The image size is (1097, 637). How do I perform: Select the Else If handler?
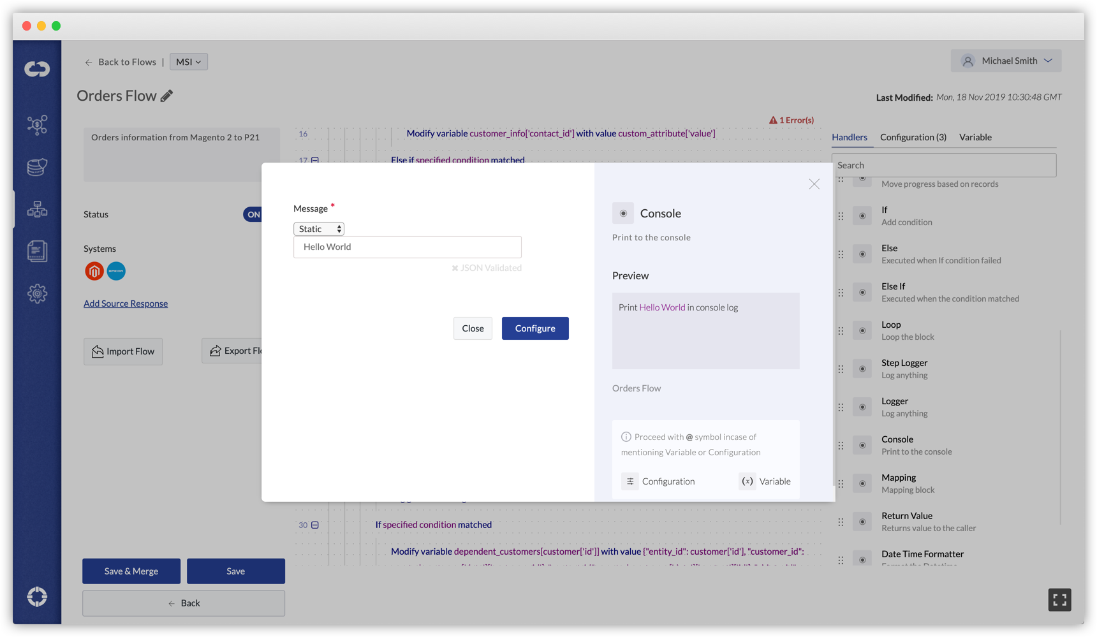coord(950,292)
